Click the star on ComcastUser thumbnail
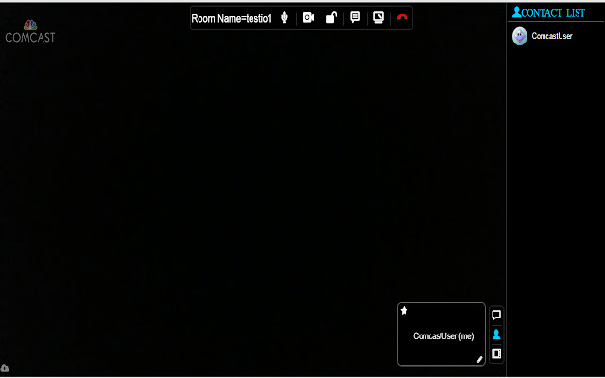Image resolution: width=605 pixels, height=378 pixels. [x=404, y=311]
